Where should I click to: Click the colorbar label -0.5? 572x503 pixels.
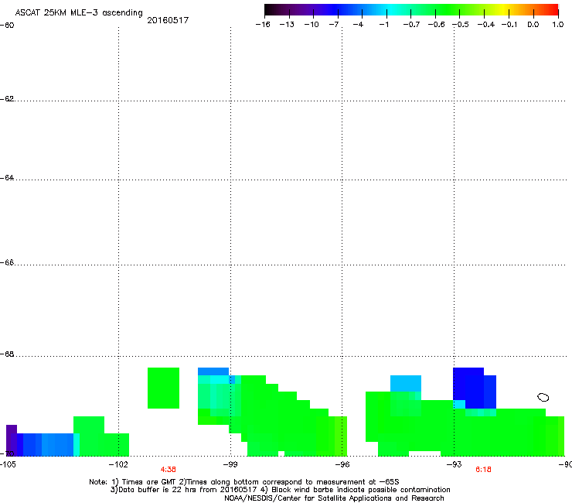coord(461,25)
